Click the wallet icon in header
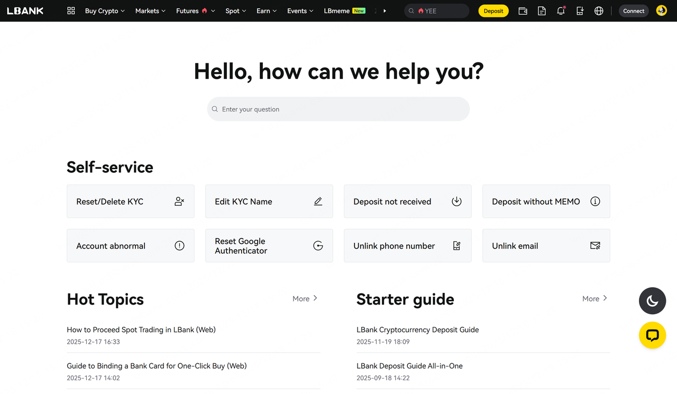This screenshot has height=394, width=677. 523,11
